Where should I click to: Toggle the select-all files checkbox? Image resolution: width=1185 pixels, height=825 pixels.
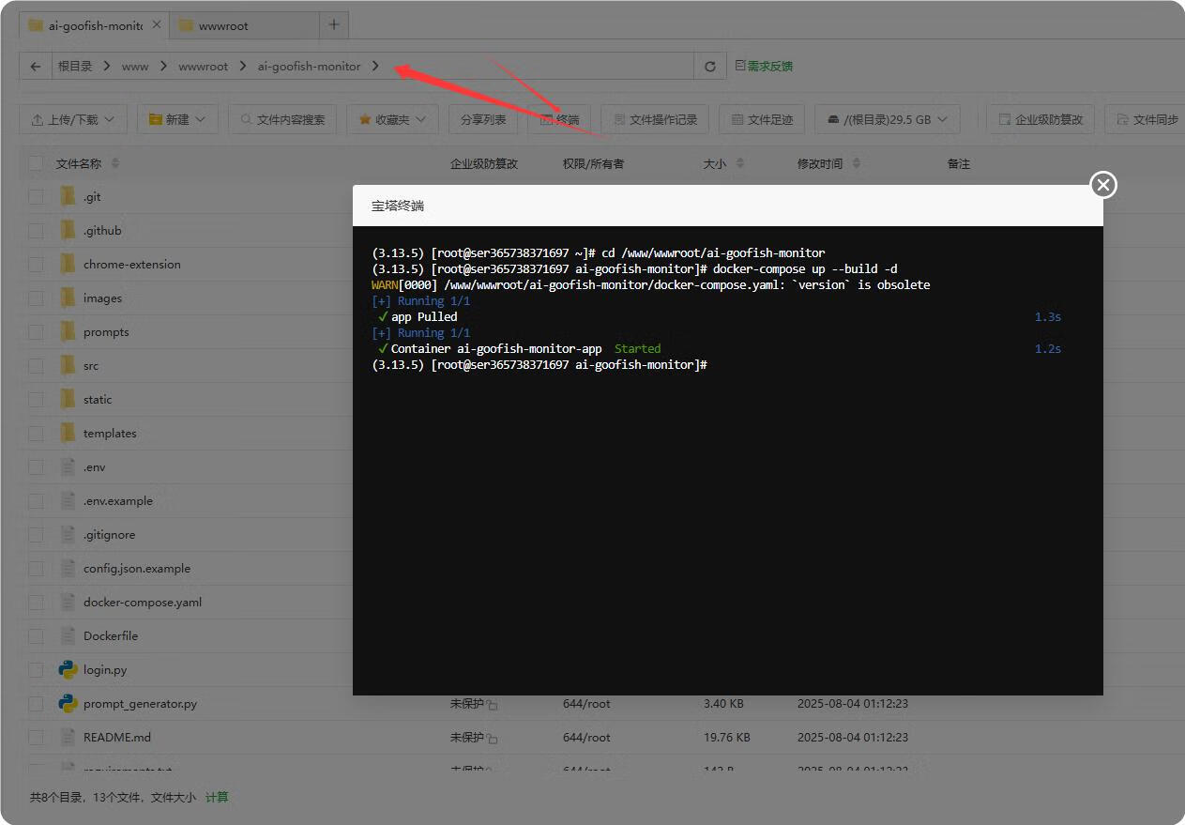(36, 163)
